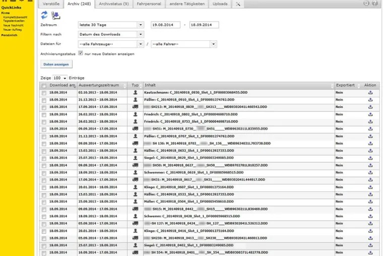Open Komplettübersicht quick link
The image size is (384, 256).
[x=15, y=18]
